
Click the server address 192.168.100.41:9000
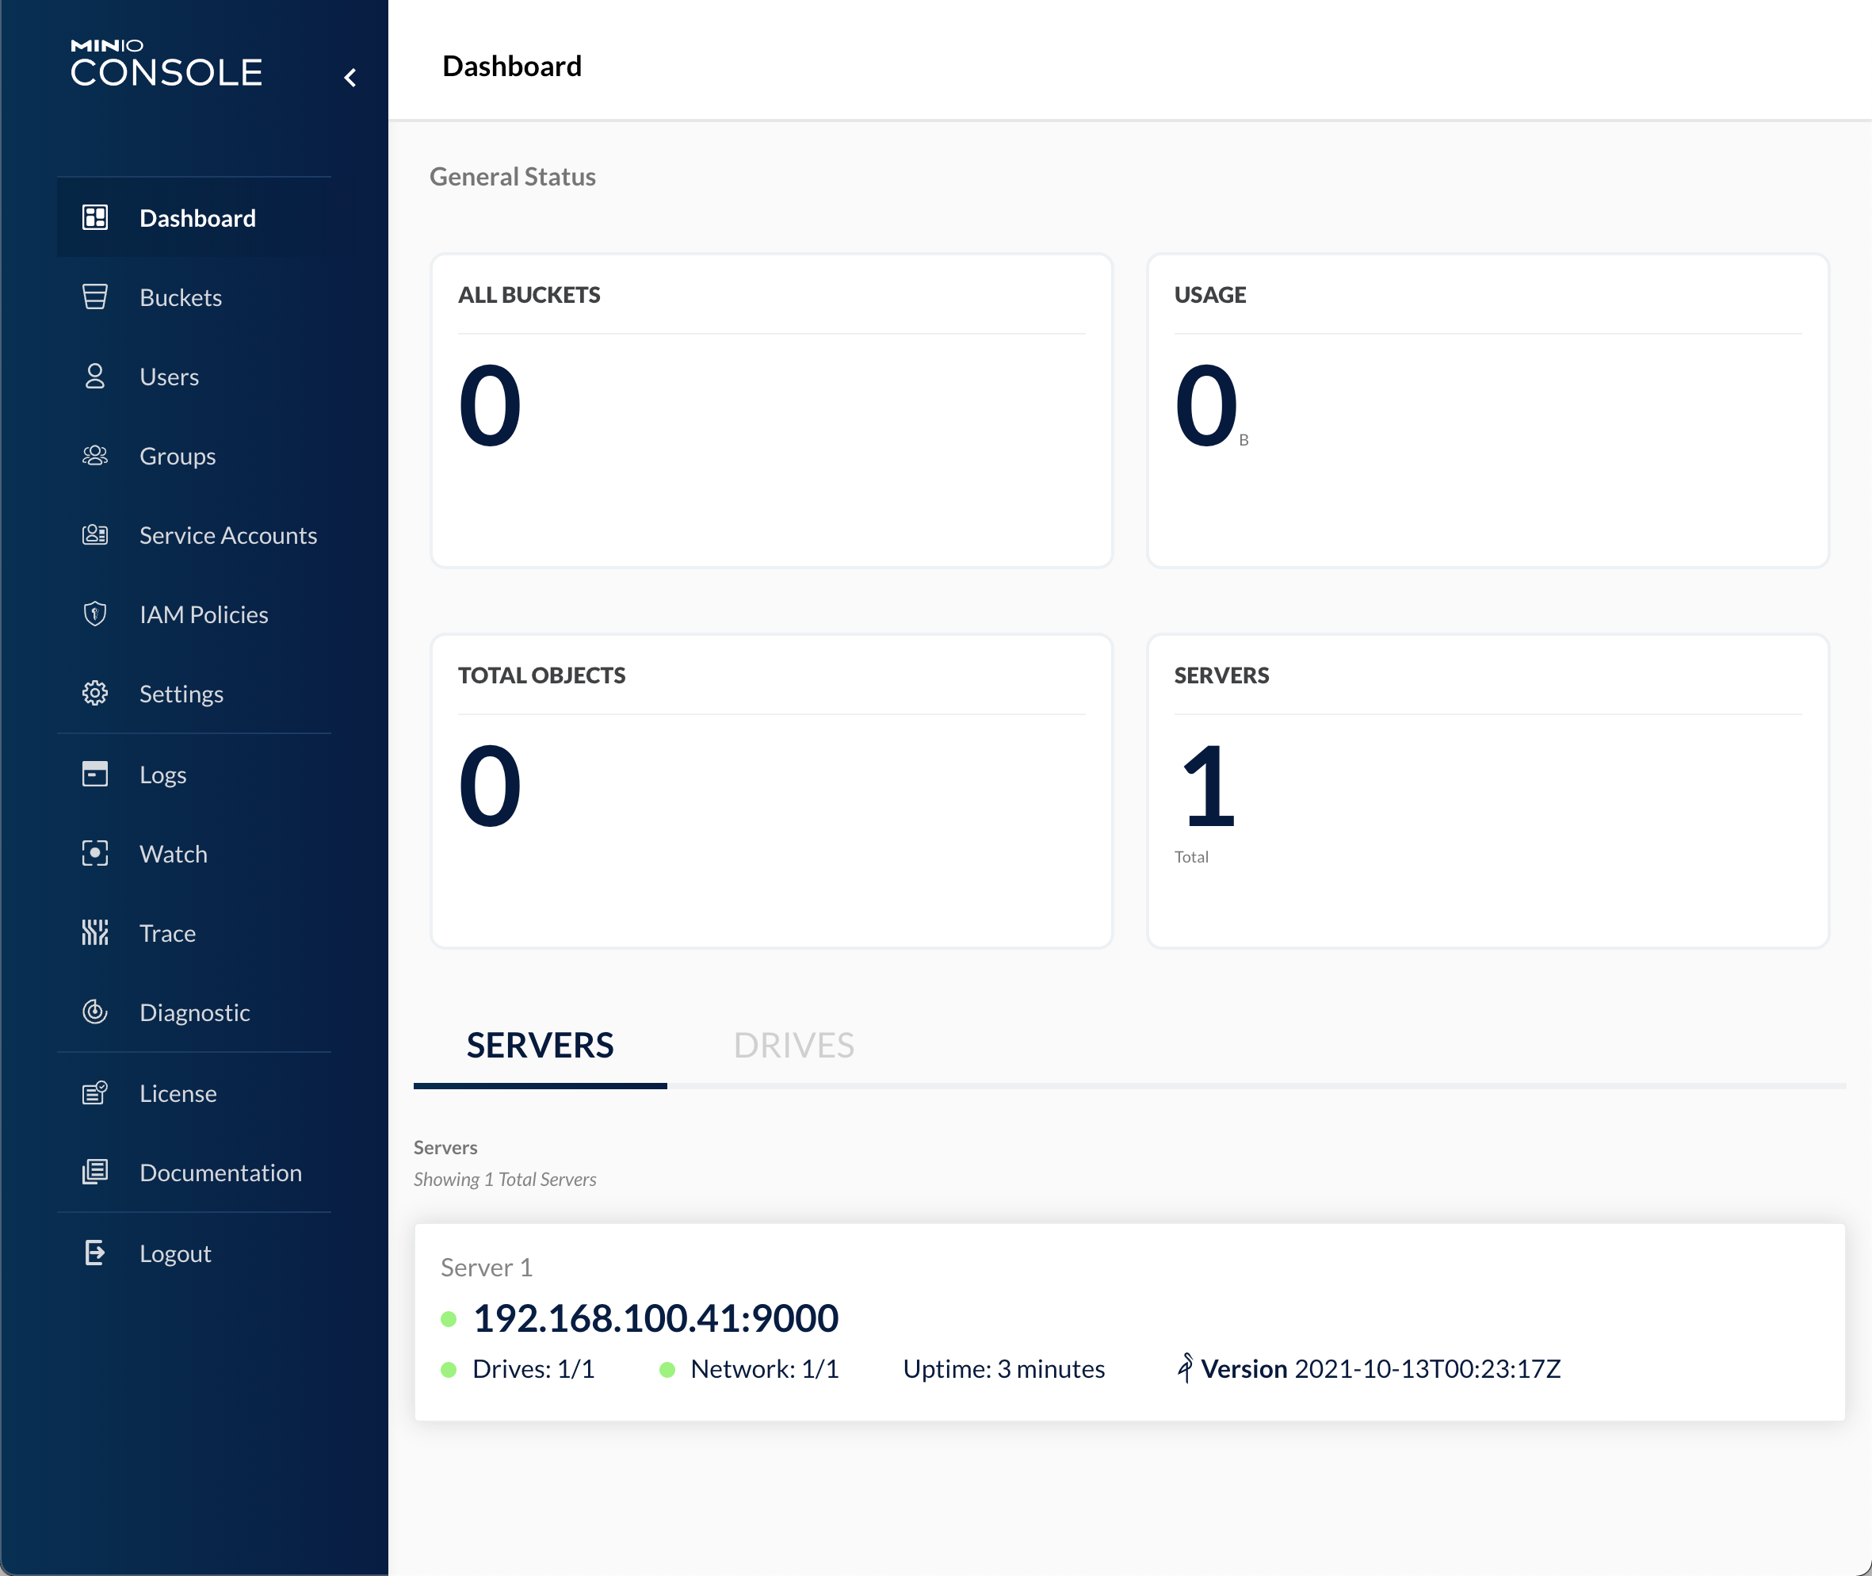tap(655, 1318)
